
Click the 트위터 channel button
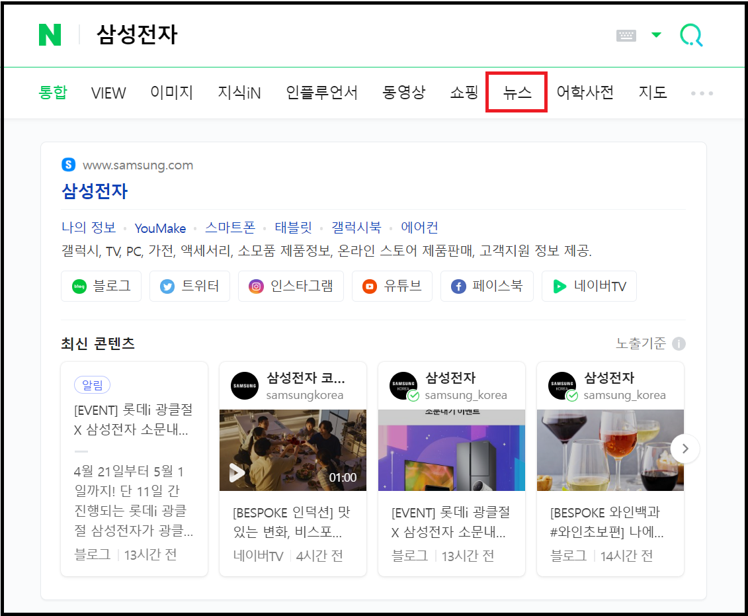pyautogui.click(x=190, y=286)
